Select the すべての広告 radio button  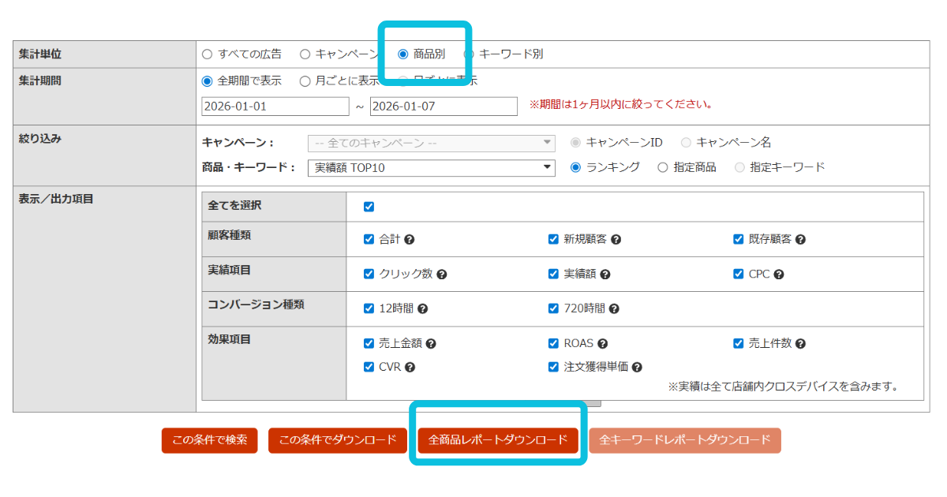(208, 54)
